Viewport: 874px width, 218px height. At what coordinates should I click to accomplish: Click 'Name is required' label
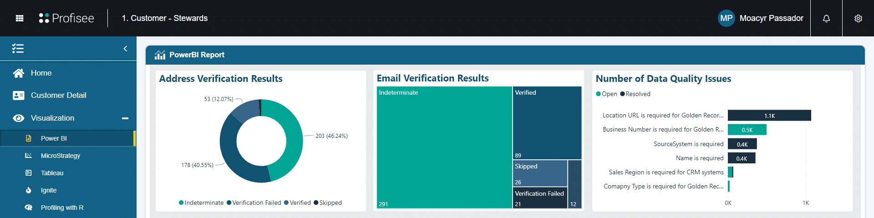pyautogui.click(x=700, y=158)
